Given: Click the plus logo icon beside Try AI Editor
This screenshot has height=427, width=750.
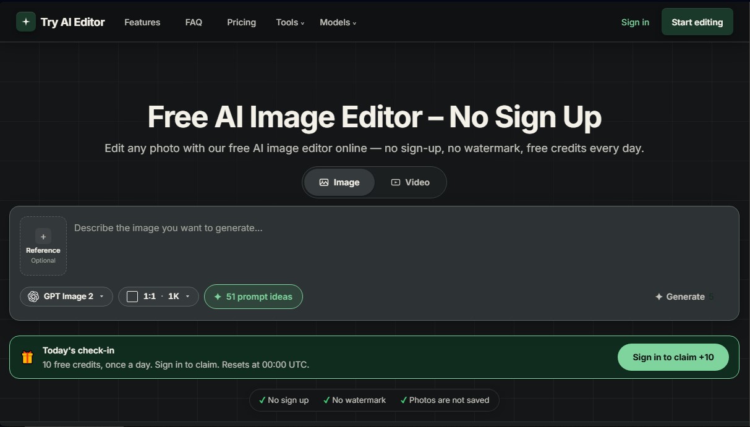Looking at the screenshot, I should pyautogui.click(x=26, y=22).
